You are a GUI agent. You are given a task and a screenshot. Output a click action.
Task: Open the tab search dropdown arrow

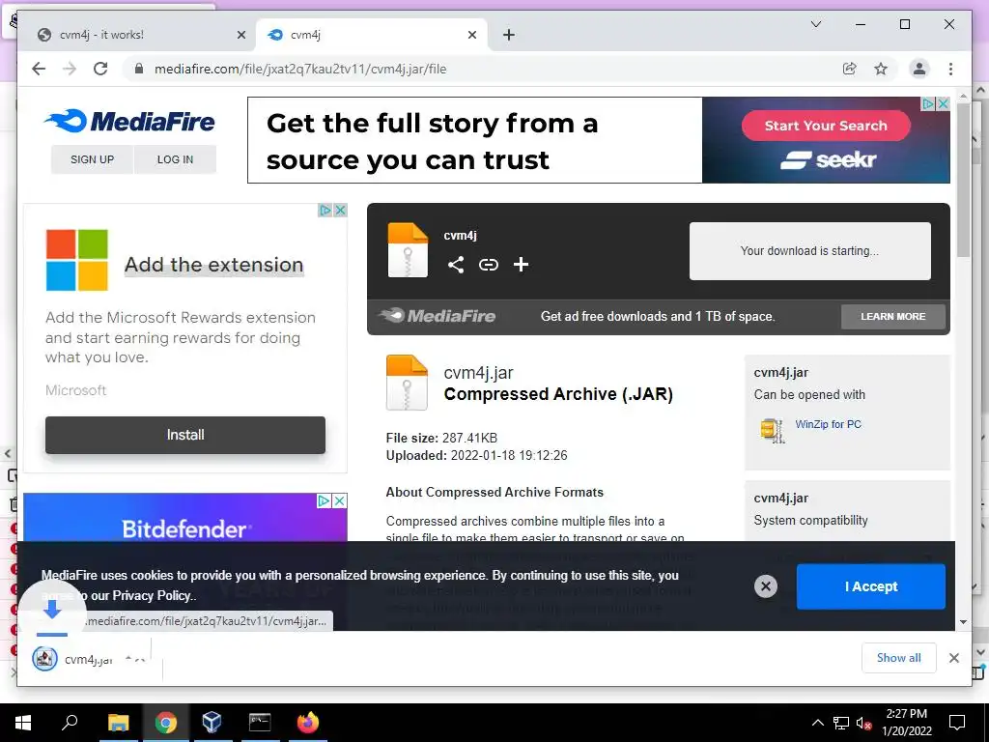pyautogui.click(x=815, y=24)
